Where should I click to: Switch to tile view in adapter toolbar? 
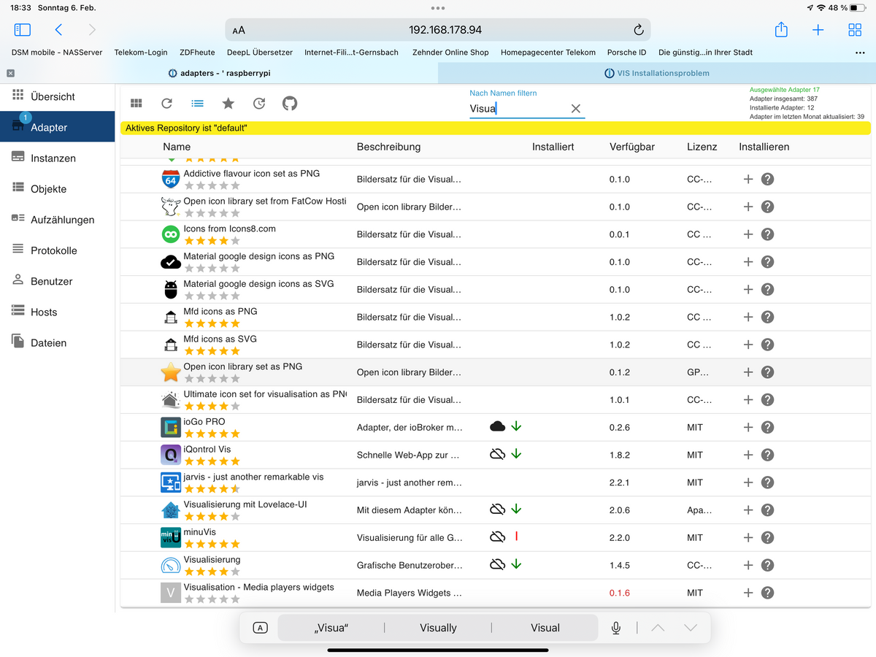pyautogui.click(x=137, y=104)
